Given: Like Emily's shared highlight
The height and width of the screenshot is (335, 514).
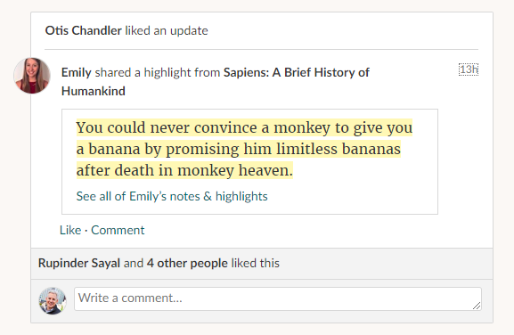Looking at the screenshot, I should (70, 230).
